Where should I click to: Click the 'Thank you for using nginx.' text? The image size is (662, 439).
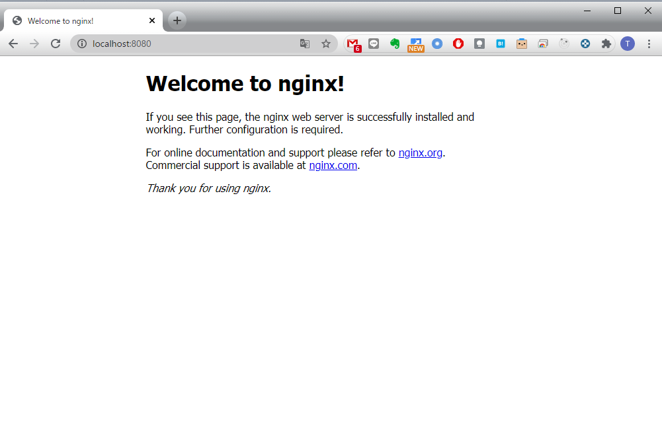click(x=208, y=188)
